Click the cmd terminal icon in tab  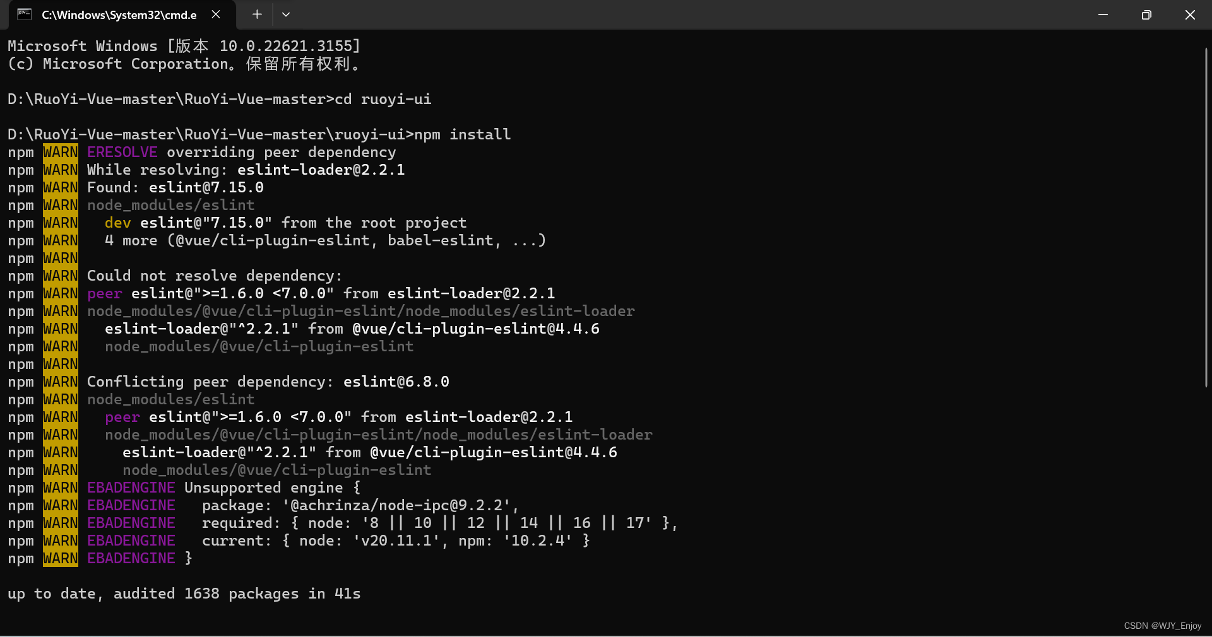point(24,15)
